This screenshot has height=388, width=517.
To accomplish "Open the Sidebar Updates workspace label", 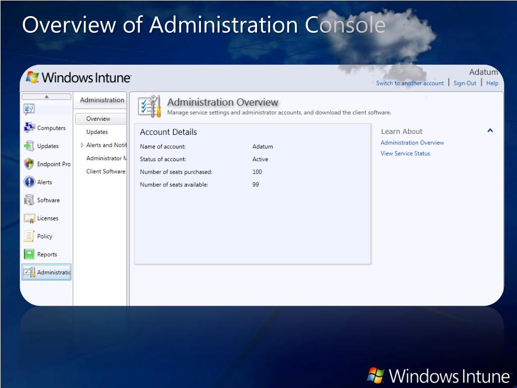I will pos(48,146).
